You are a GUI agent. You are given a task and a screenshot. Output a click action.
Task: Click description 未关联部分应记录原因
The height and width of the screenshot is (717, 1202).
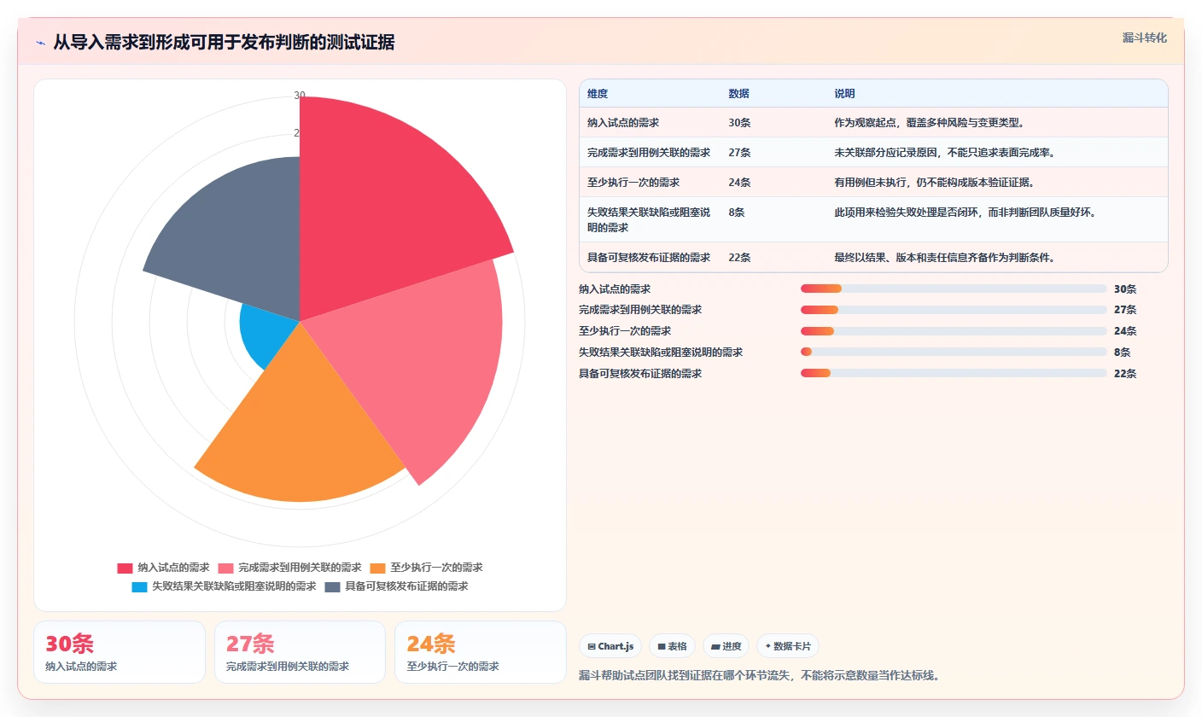click(x=945, y=153)
